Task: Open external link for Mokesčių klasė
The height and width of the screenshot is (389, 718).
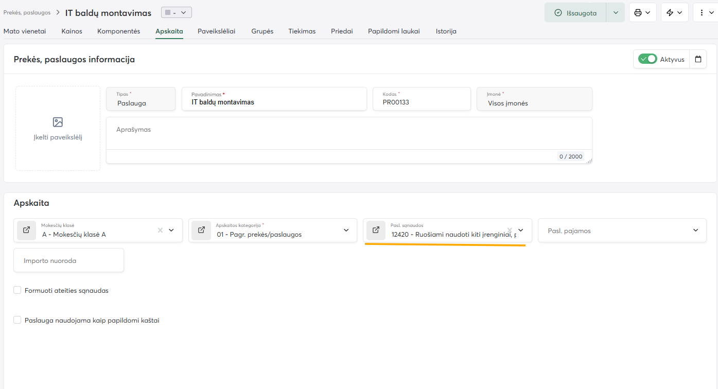Action: (x=26, y=231)
